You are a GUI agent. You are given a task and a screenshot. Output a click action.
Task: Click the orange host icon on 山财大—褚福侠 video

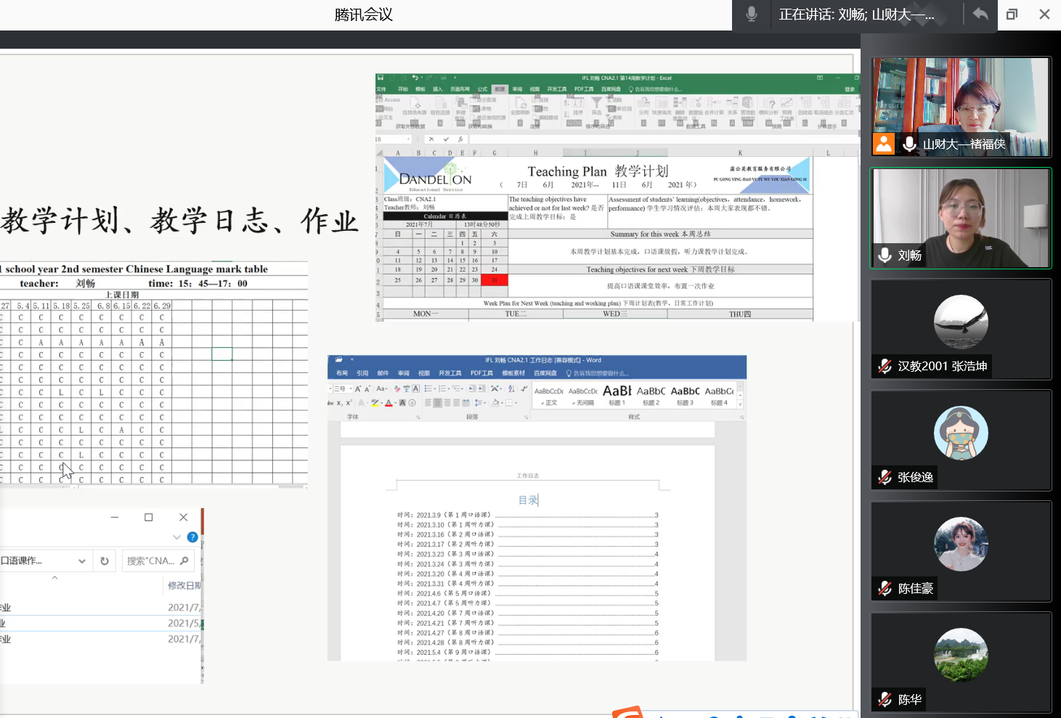(884, 144)
